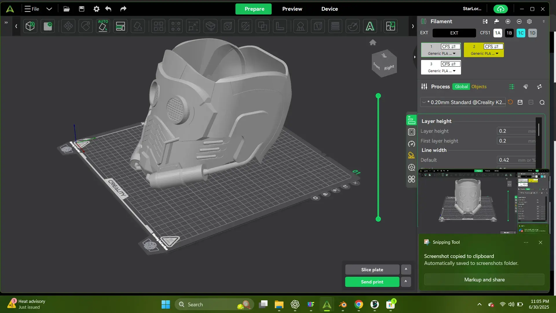The image size is (556, 313).
Task: Remove a filament with minus icon
Action: [519, 21]
